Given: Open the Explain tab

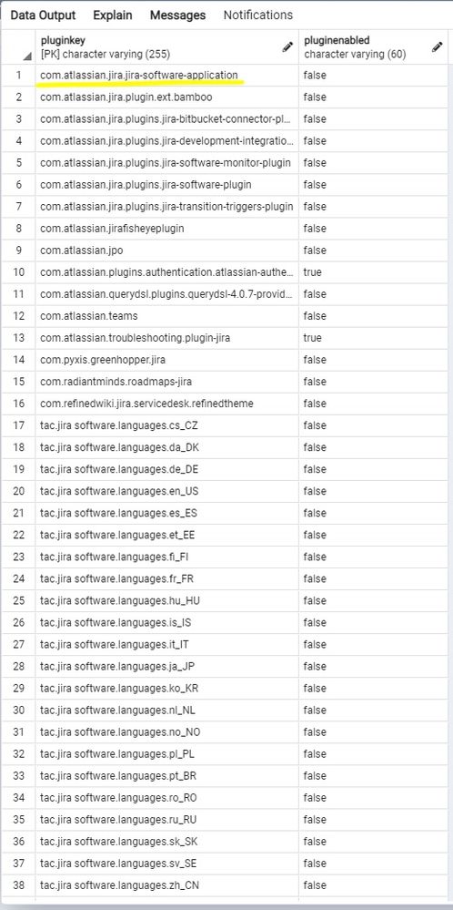Looking at the screenshot, I should pyautogui.click(x=113, y=15).
